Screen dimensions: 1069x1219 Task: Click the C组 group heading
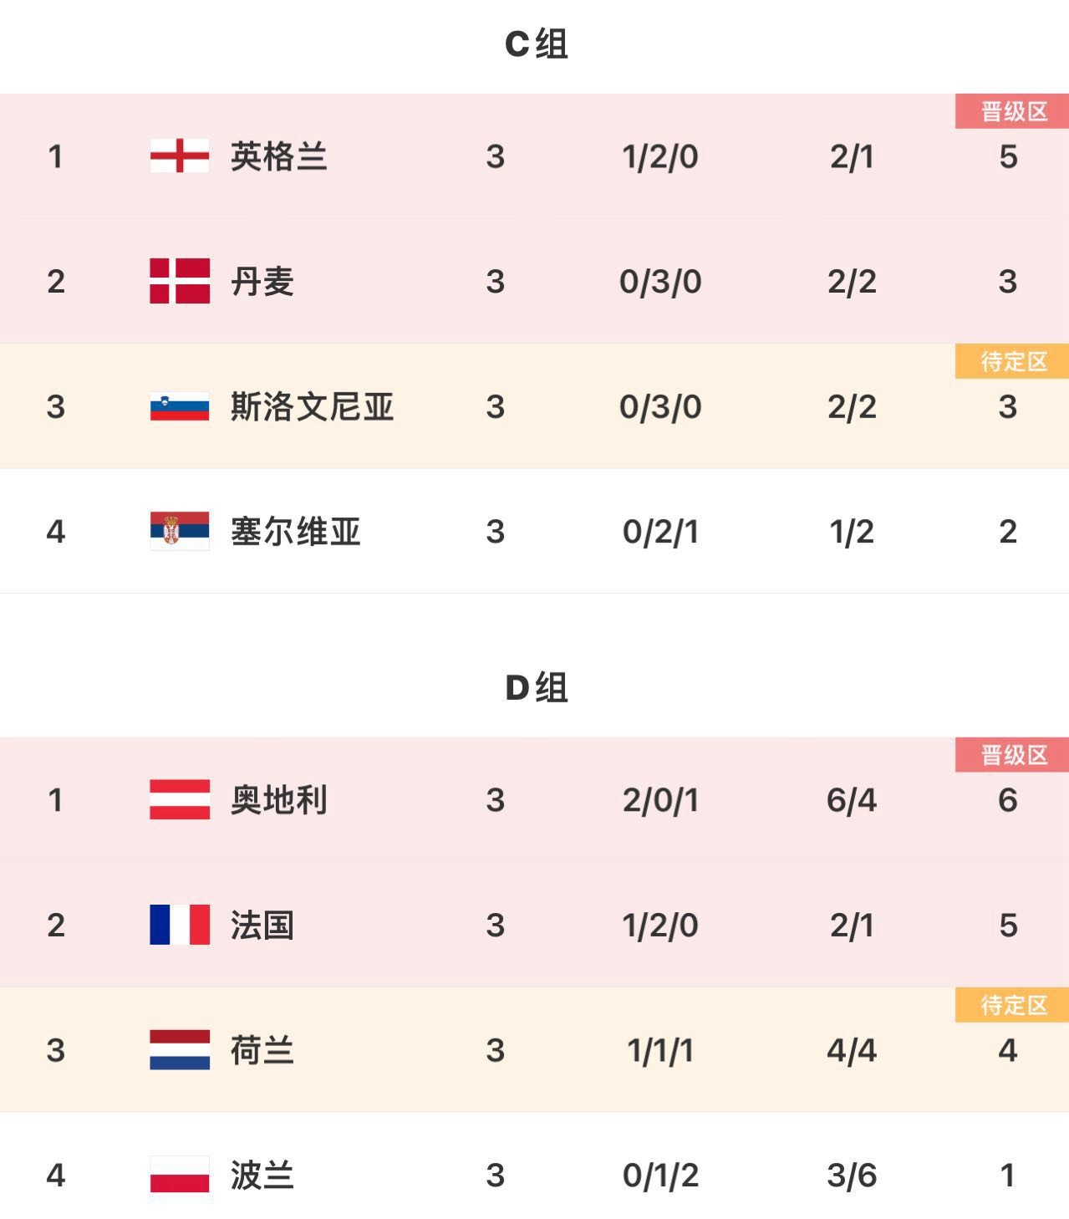[536, 44]
